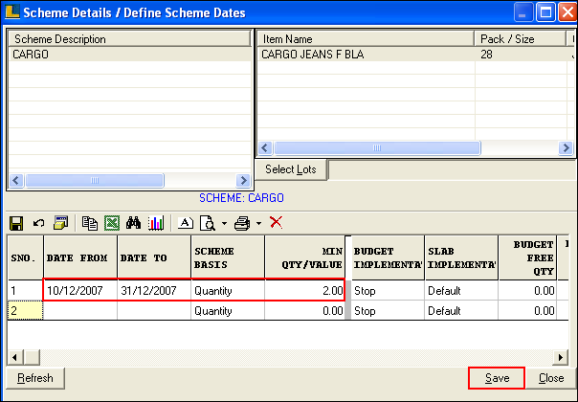Click the Refresh button

point(35,378)
